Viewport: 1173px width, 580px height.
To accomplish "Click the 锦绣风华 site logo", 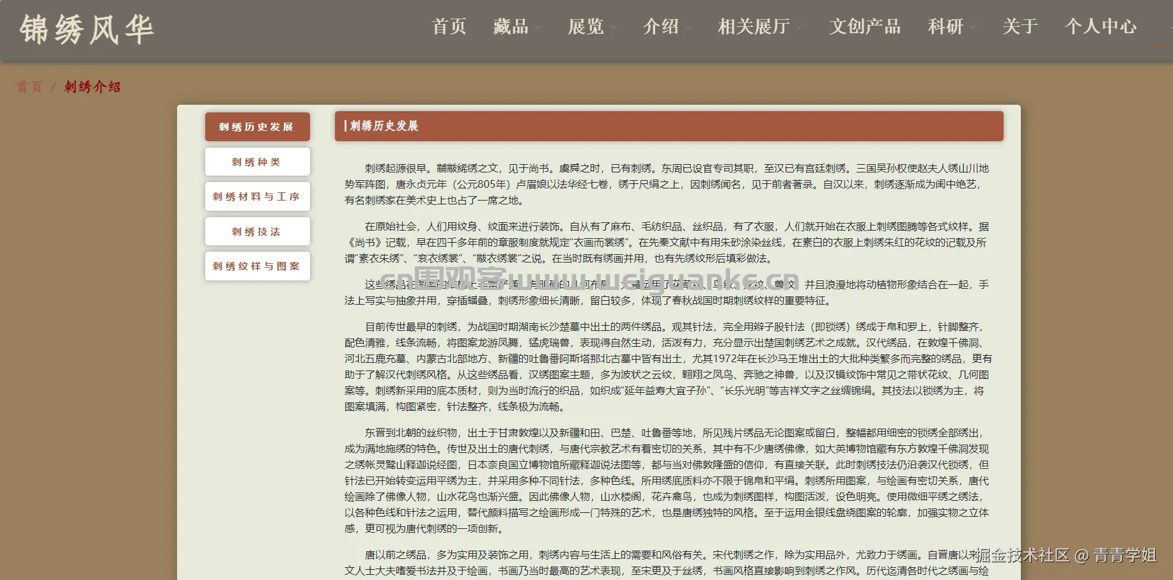I will pyautogui.click(x=87, y=29).
